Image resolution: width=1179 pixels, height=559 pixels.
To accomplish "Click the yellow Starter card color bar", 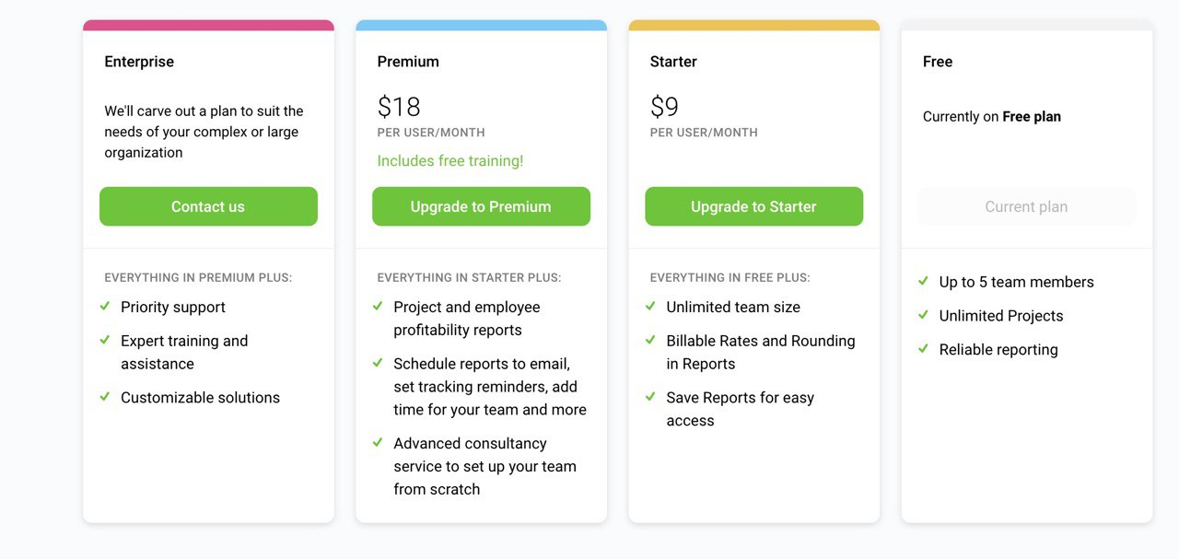I will tap(753, 25).
